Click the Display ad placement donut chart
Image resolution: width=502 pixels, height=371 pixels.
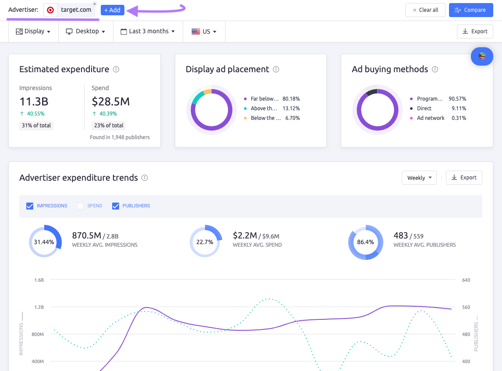(x=212, y=110)
